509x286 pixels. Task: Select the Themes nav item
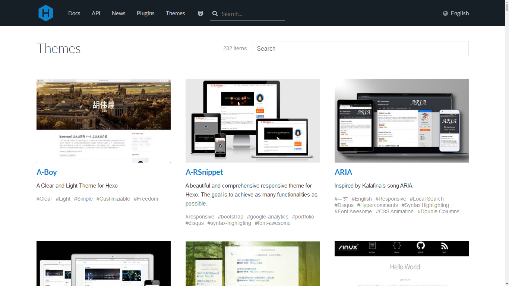pos(175,13)
